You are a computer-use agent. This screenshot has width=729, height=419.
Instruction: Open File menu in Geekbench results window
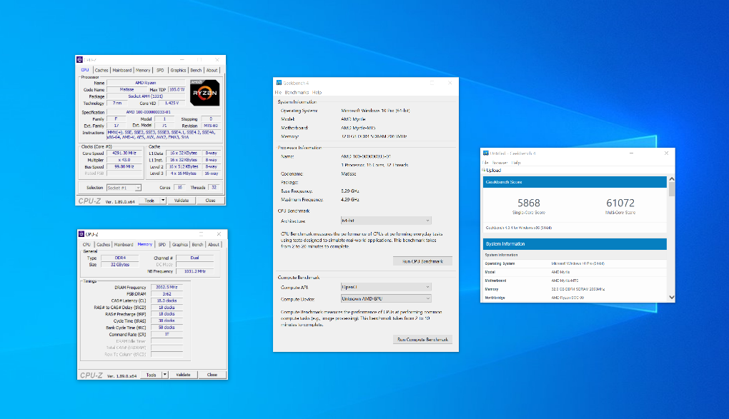tap(485, 163)
